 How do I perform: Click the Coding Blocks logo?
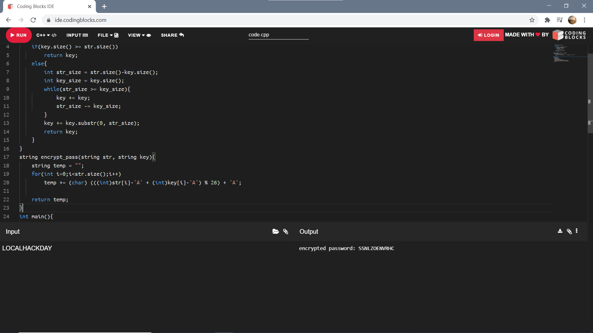coord(569,35)
